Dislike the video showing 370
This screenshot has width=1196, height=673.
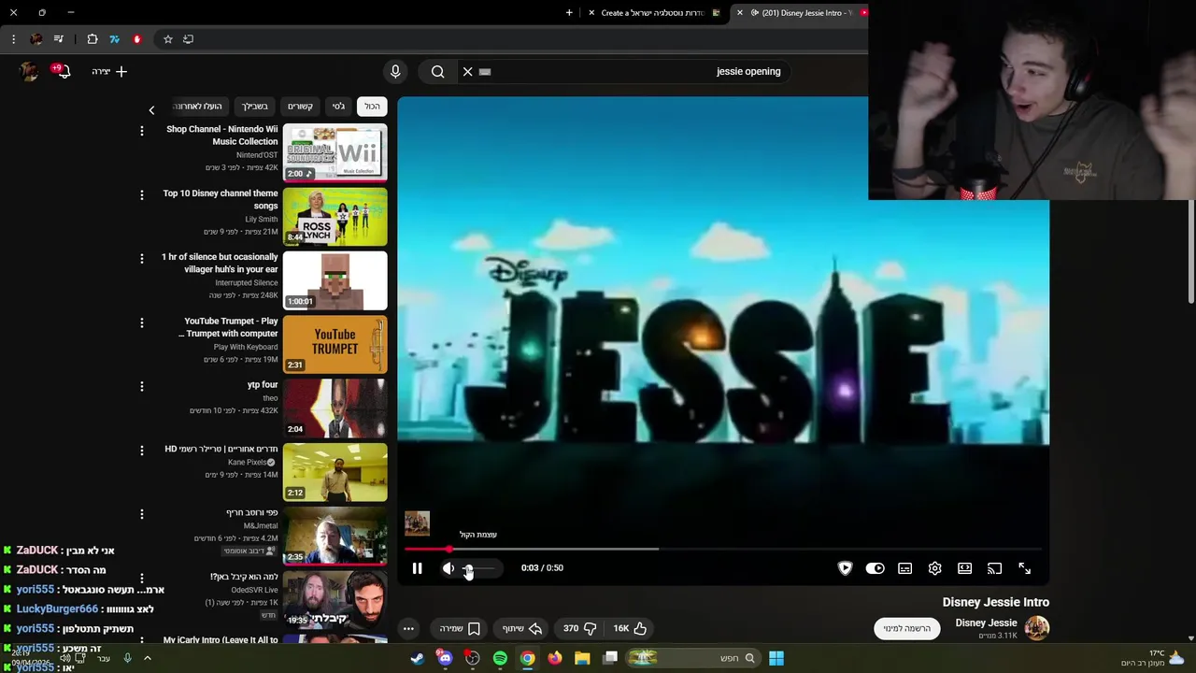[x=581, y=628]
